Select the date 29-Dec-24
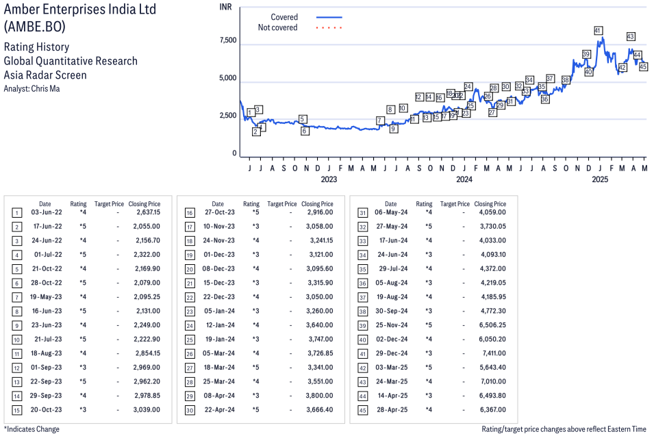The width and height of the screenshot is (654, 434). pyautogui.click(x=392, y=353)
